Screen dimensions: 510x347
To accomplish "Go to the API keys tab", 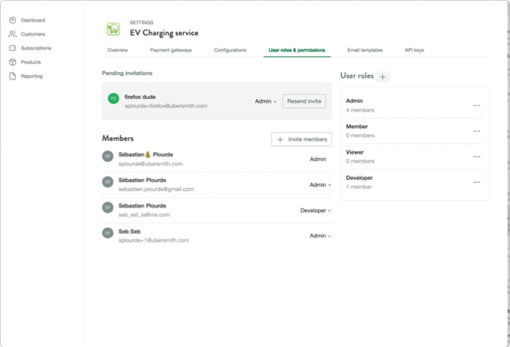I will click(x=414, y=50).
